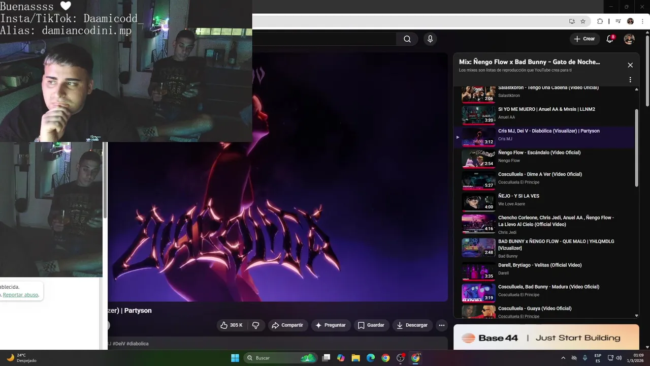Click the Preguntar button
The width and height of the screenshot is (650, 366).
(x=330, y=325)
